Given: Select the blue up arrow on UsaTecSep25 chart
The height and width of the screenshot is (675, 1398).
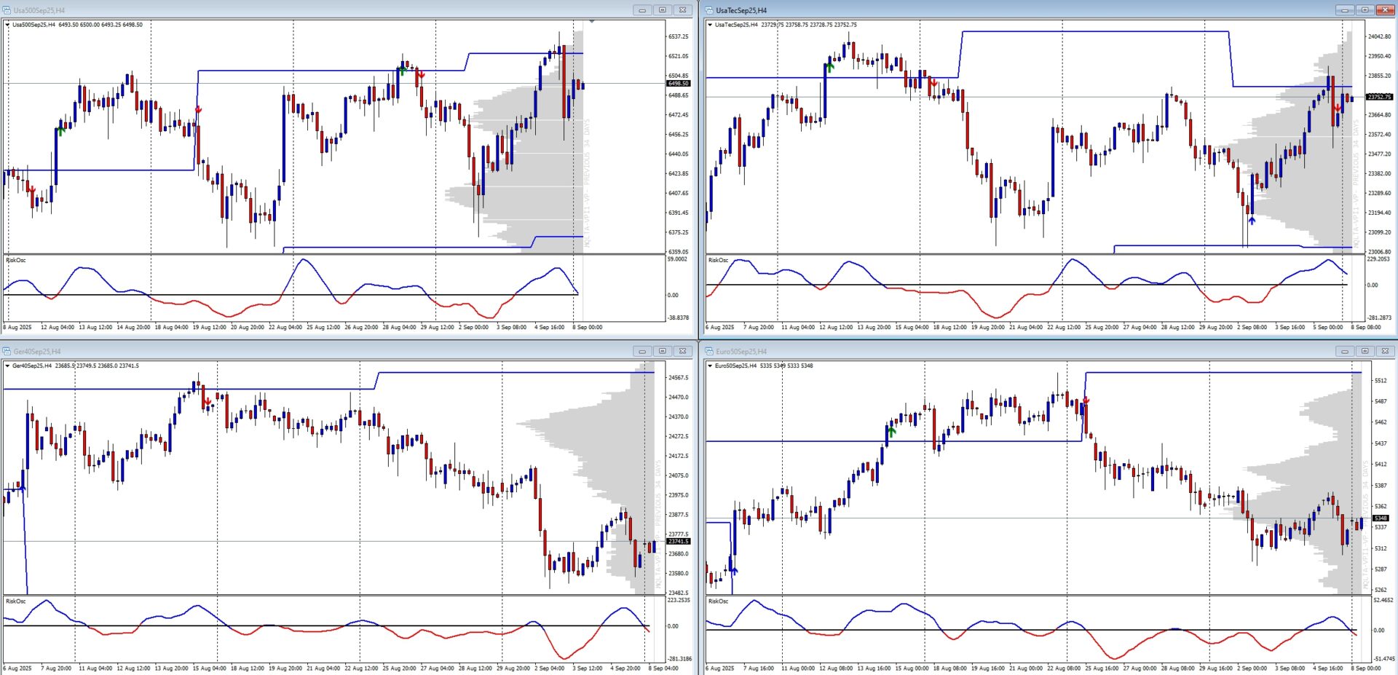Looking at the screenshot, I should pyautogui.click(x=1252, y=219).
